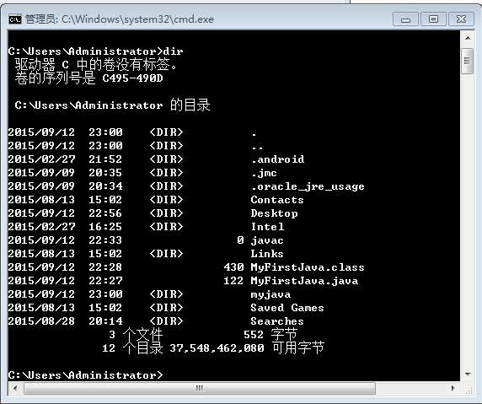Click the time 22:33 in javac row
Image resolution: width=482 pixels, height=404 pixels.
pos(105,240)
